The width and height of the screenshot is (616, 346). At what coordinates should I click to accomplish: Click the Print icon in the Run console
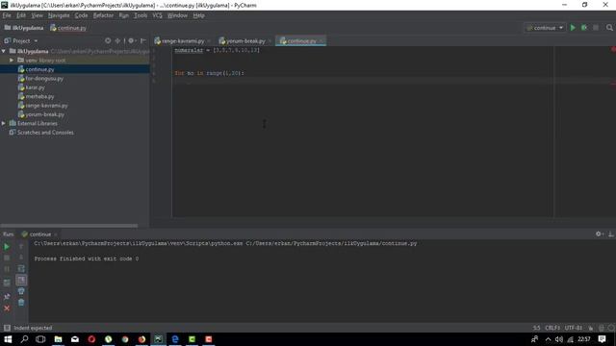21,291
